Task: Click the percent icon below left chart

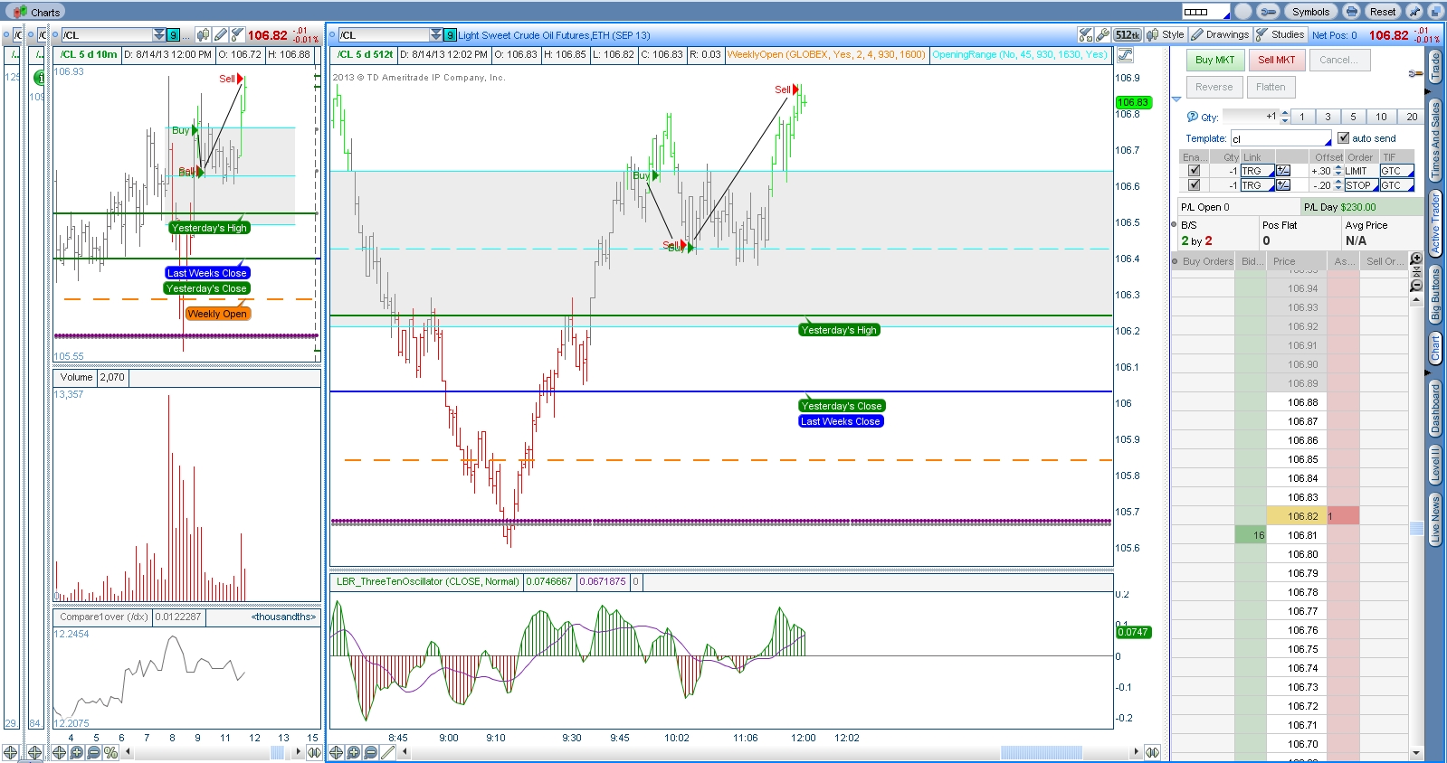Action: click(x=110, y=752)
